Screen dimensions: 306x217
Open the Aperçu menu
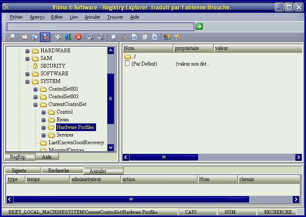coord(37,17)
